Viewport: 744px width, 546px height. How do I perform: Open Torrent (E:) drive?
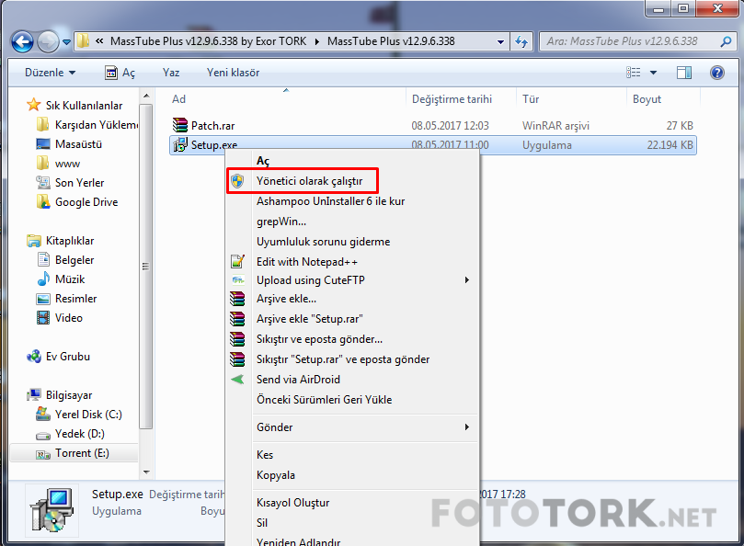coord(82,453)
